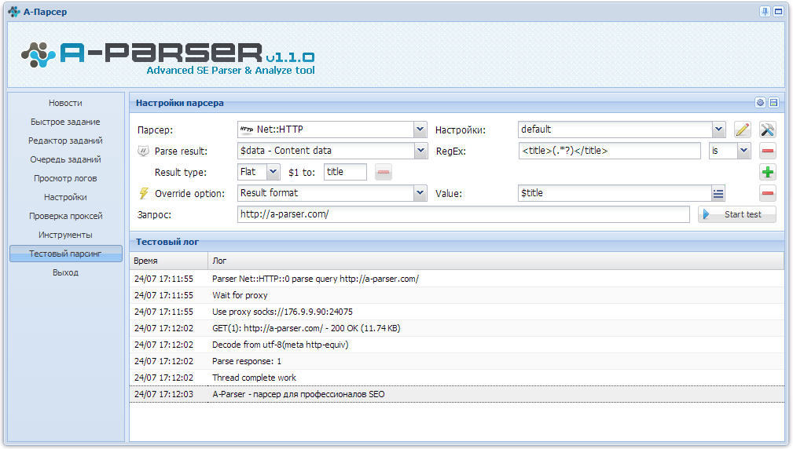Open the Parse result $data dropdown
Image resolution: width=793 pixels, height=449 pixels.
pos(420,151)
